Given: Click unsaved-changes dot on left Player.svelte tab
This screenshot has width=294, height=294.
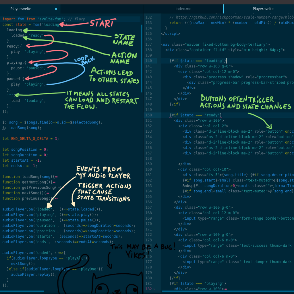Looking at the screenshot, I should pos(56,9).
